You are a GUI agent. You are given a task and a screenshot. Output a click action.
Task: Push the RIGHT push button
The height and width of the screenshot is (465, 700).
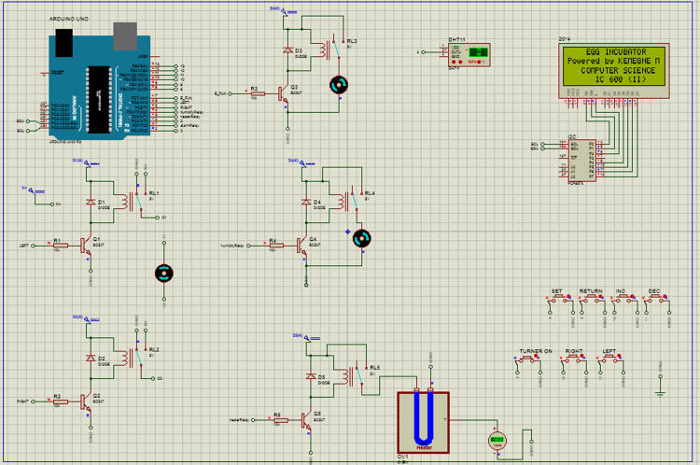[x=575, y=359]
